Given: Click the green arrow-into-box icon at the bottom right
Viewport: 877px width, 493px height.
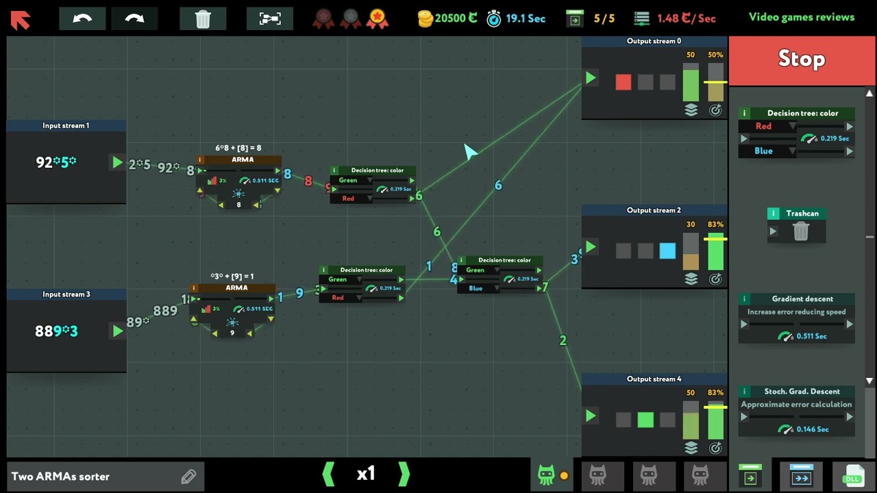Looking at the screenshot, I should [750, 475].
